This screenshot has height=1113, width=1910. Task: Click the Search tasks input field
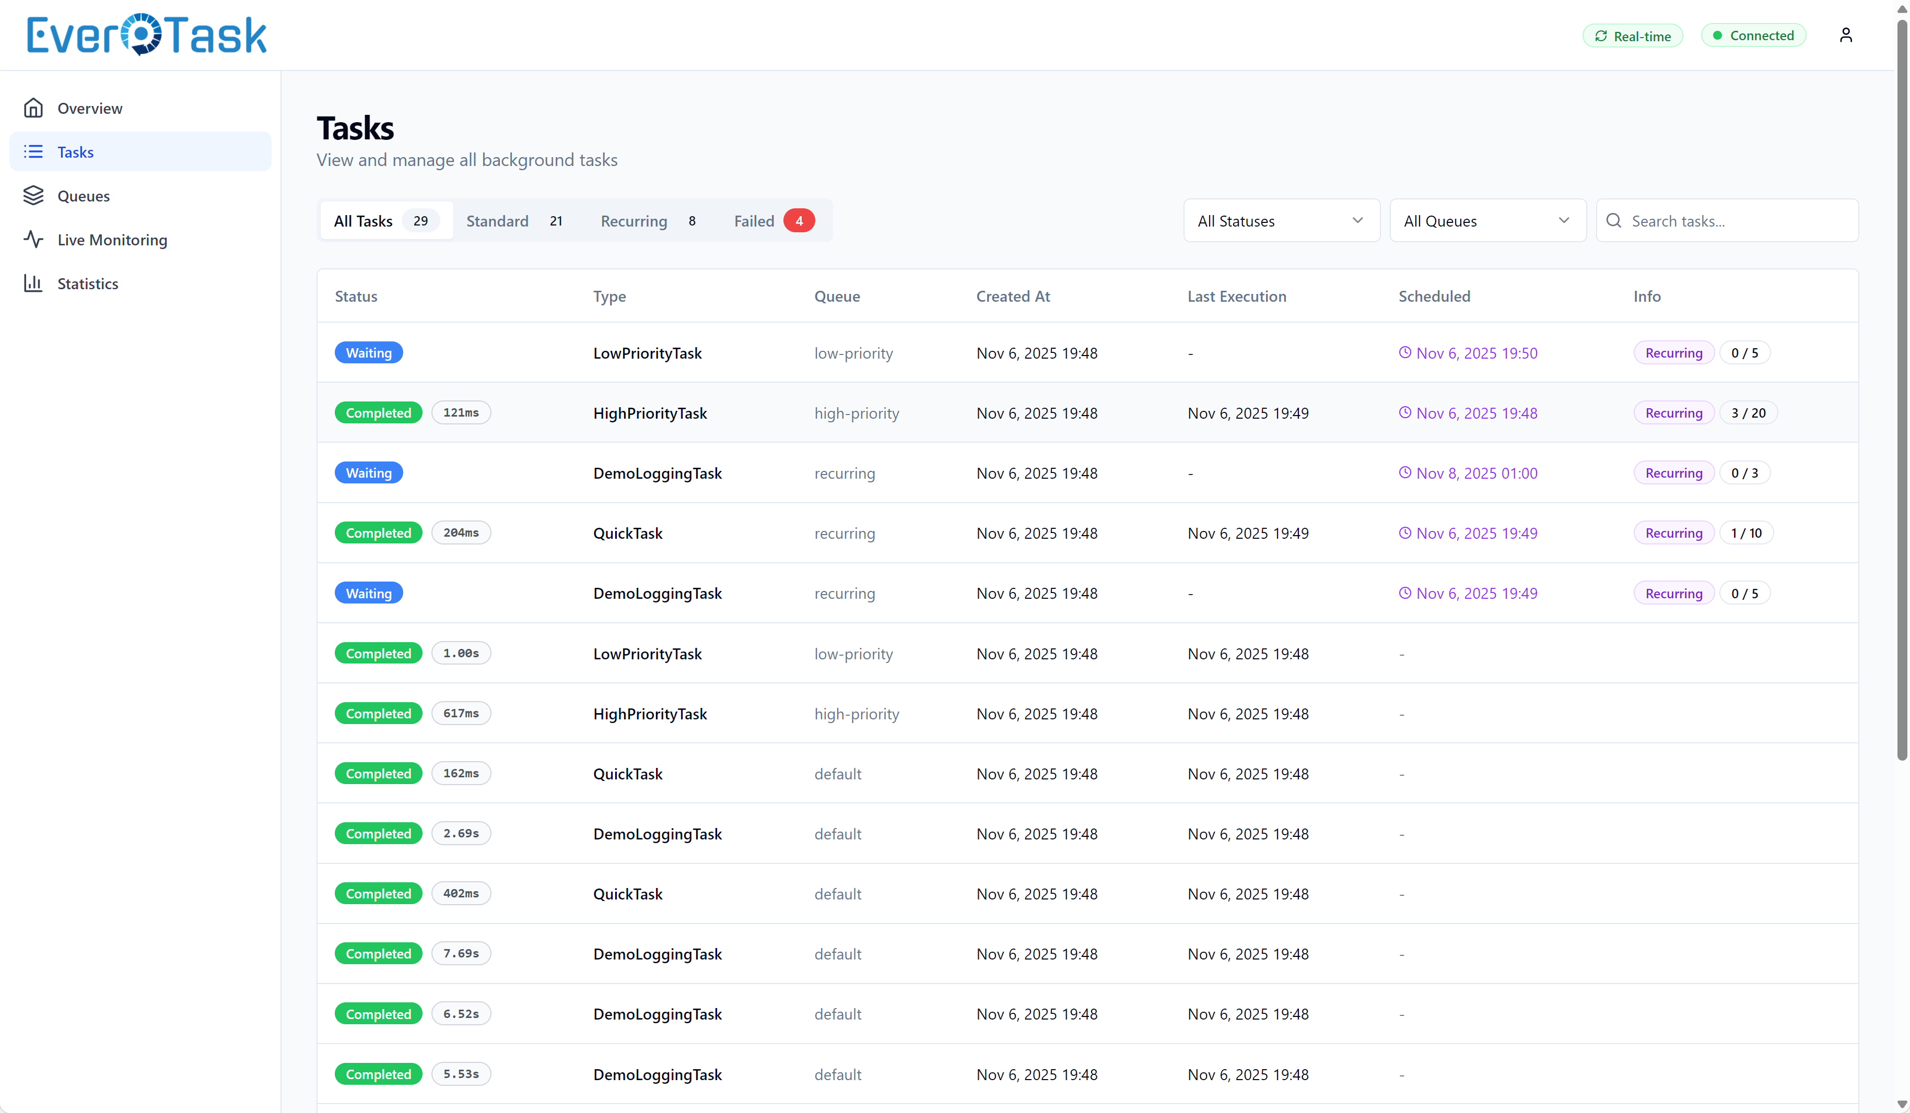pyautogui.click(x=1728, y=220)
